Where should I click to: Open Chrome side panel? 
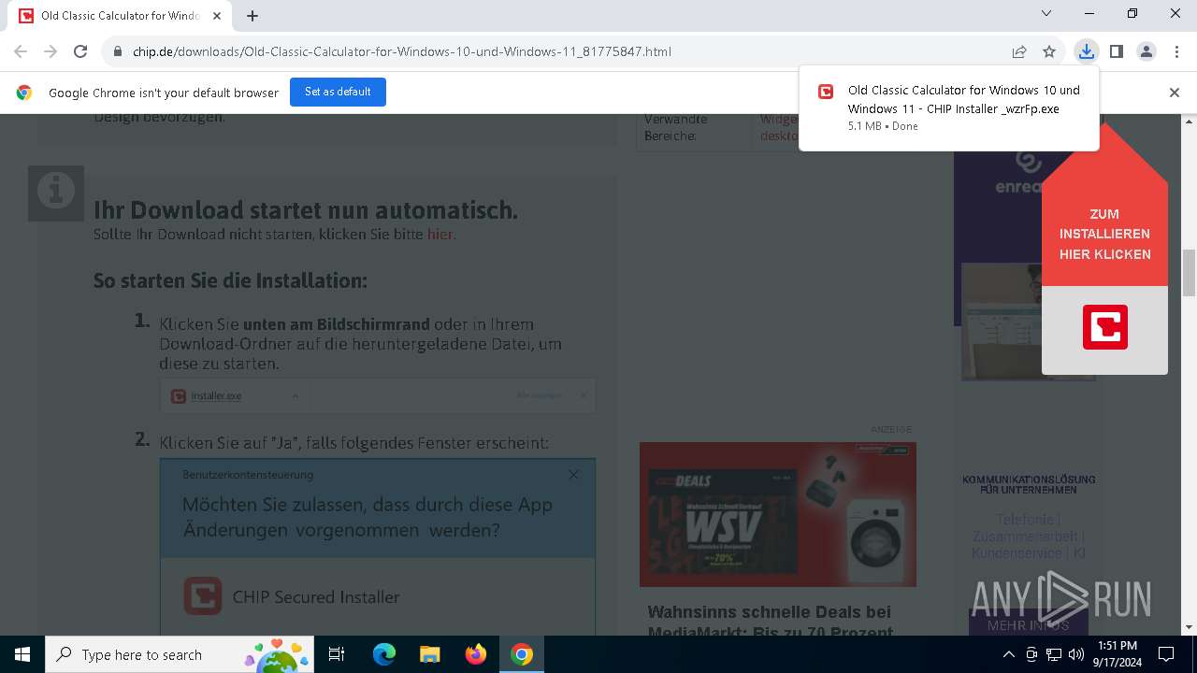pyautogui.click(x=1117, y=51)
